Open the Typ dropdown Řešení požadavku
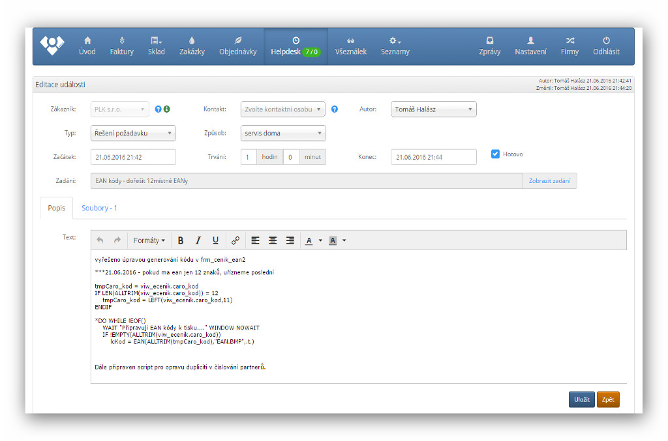The image size is (668, 441). (133, 134)
